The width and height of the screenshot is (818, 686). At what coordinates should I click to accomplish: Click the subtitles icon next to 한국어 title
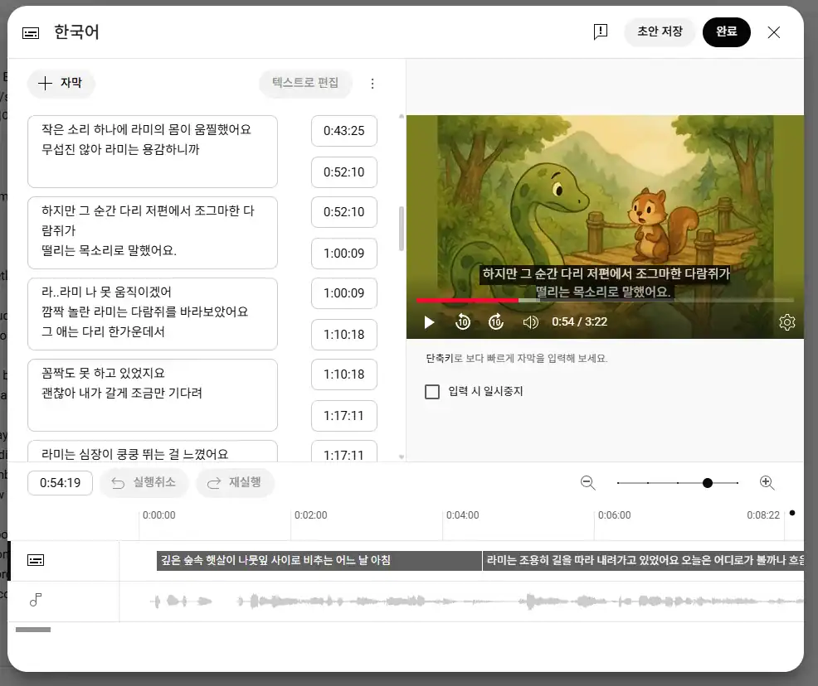pyautogui.click(x=31, y=32)
